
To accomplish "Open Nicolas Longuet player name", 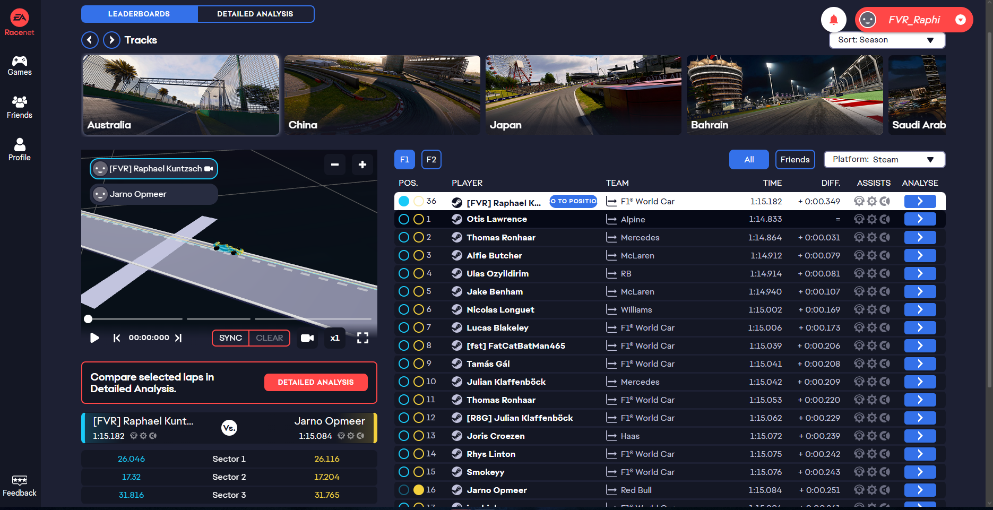I will pos(500,309).
